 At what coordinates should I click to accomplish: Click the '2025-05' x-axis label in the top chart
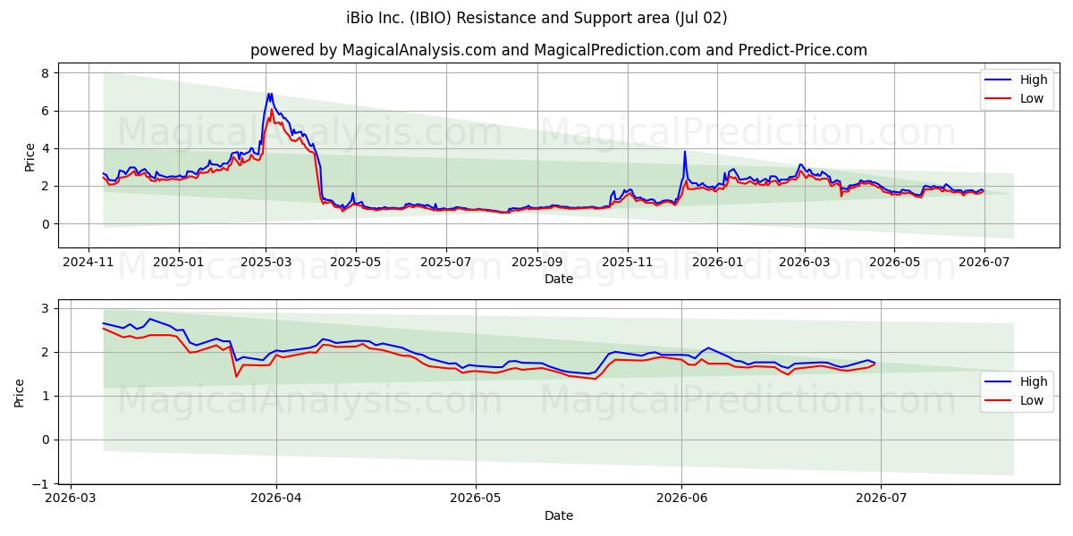pyautogui.click(x=356, y=262)
